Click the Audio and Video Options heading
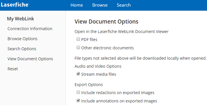The image size is (207, 105). click(x=98, y=66)
